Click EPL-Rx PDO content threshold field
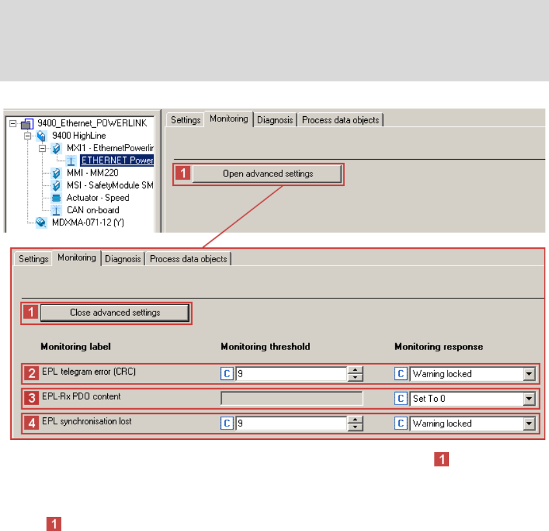The height and width of the screenshot is (531, 549). click(292, 398)
